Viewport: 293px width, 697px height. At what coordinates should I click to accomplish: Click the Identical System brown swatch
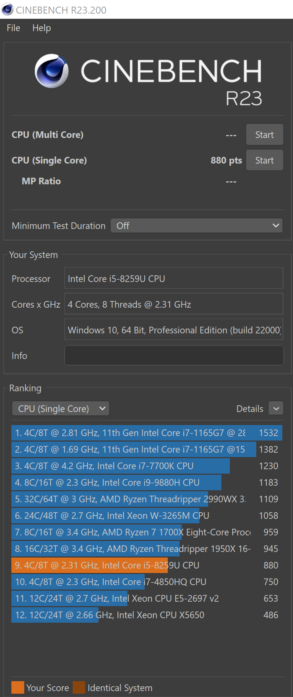(x=79, y=687)
